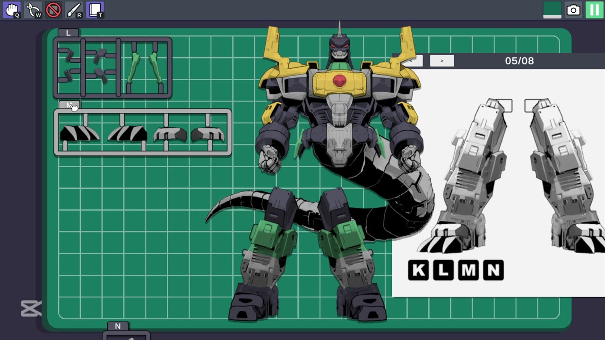Pause the game with the green pause button

point(595,10)
